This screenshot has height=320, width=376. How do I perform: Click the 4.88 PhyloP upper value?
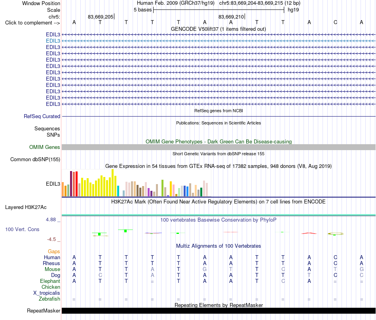pyautogui.click(x=51, y=220)
